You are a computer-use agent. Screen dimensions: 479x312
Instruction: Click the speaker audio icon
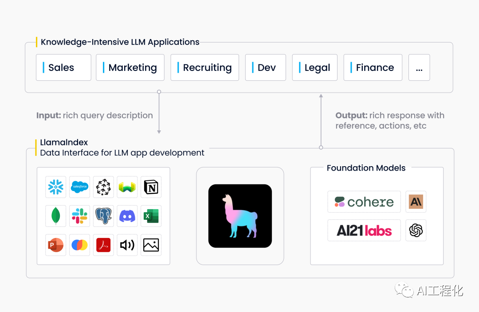click(x=127, y=245)
